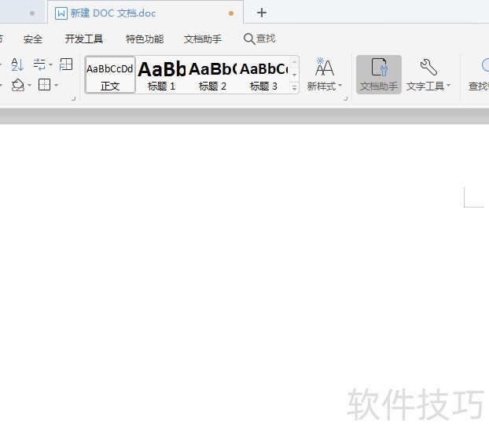Apply the 标题 1 heading style
Viewport: 489px width, 441px height.
(x=161, y=75)
